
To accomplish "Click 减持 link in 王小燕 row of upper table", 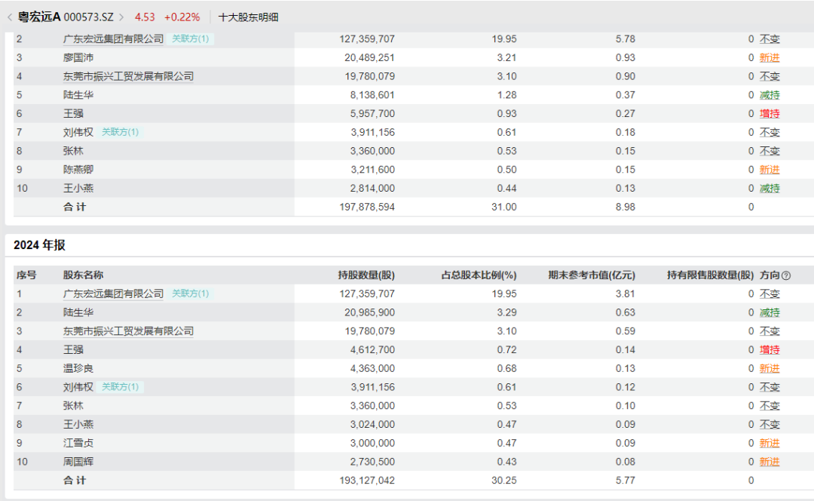I will click(x=770, y=189).
